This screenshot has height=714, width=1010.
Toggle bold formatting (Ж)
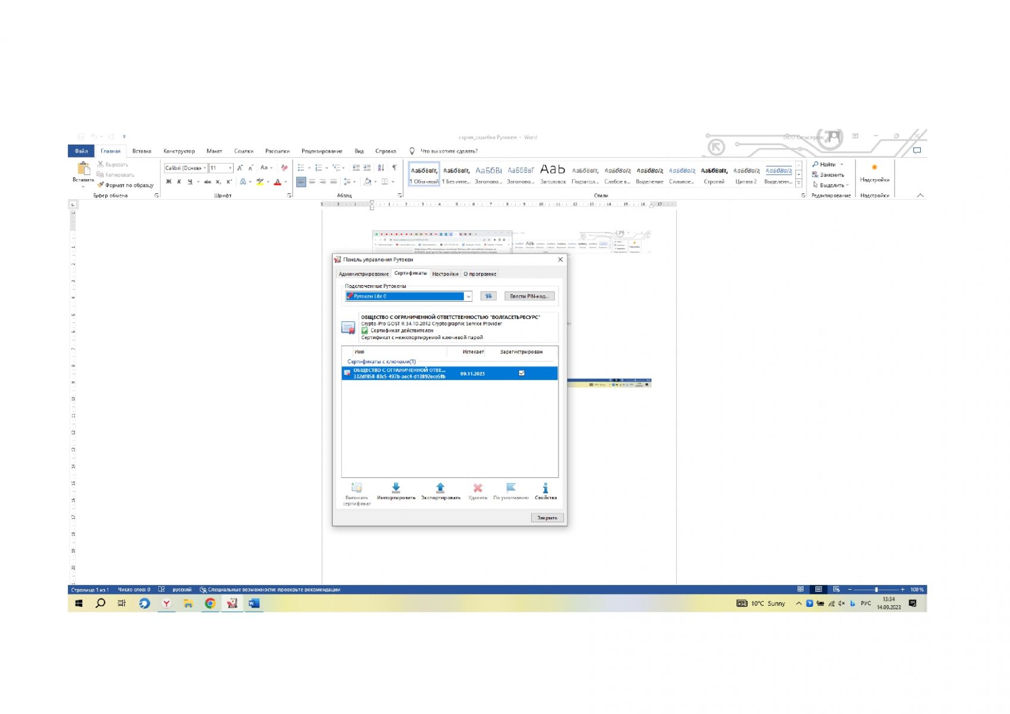168,181
